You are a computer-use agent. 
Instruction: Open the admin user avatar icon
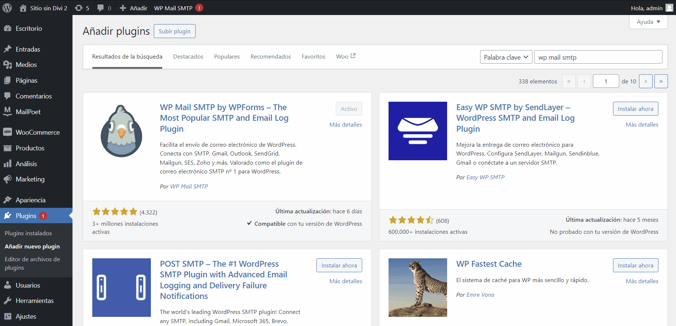point(669,8)
